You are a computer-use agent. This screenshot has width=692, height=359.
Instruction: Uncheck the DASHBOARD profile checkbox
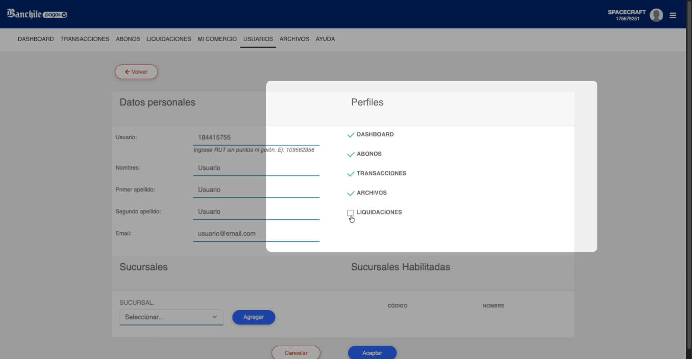tap(351, 135)
